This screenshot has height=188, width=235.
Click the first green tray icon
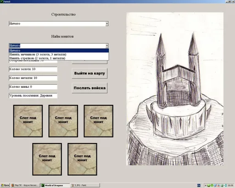tap(209, 186)
